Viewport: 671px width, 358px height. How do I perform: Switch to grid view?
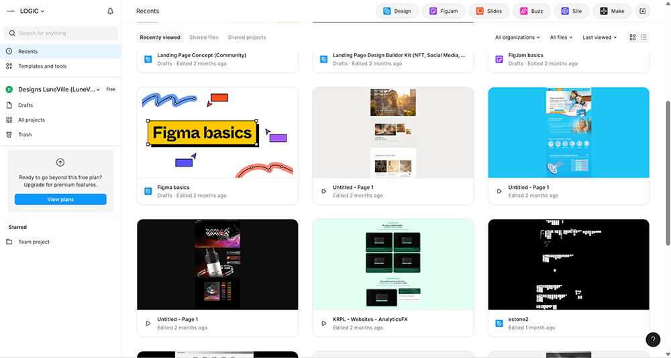[x=633, y=37]
